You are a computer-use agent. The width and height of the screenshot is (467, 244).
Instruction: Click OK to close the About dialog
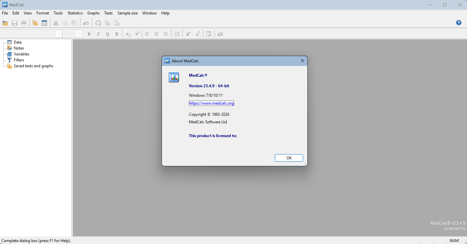pyautogui.click(x=289, y=158)
